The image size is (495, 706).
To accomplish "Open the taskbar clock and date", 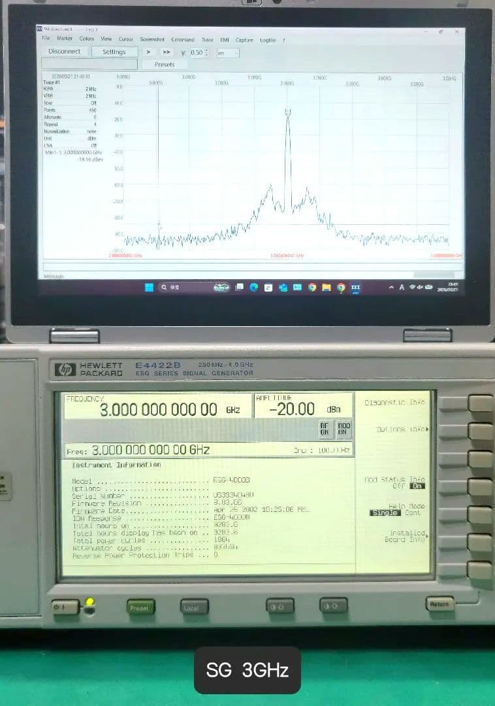I will click(448, 287).
